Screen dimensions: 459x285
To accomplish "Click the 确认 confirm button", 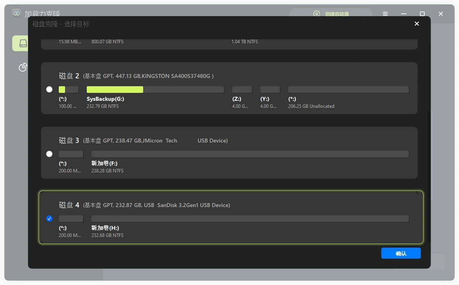I will point(401,253).
